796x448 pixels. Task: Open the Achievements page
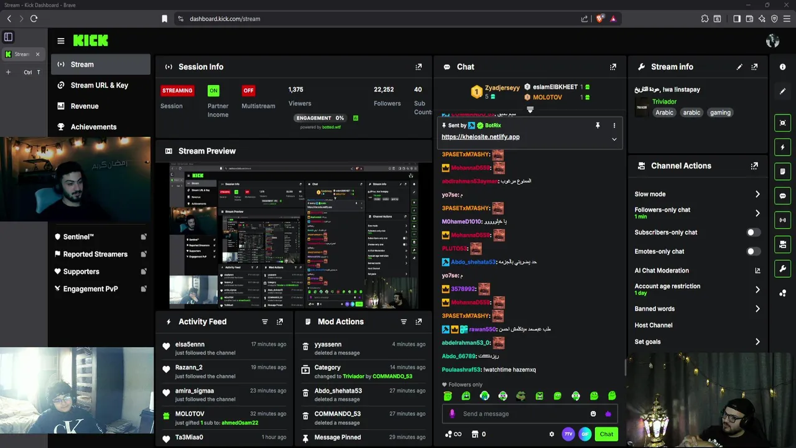tap(101, 127)
